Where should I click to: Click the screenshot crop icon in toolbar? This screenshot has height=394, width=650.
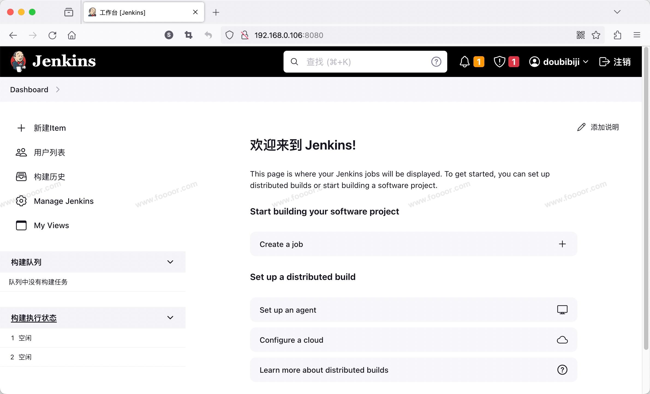(188, 35)
